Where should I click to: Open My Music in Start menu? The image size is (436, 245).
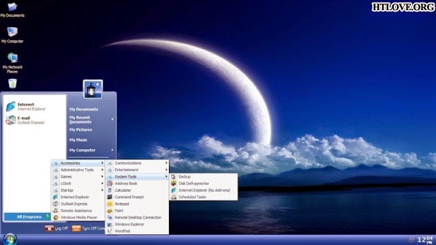tap(78, 140)
